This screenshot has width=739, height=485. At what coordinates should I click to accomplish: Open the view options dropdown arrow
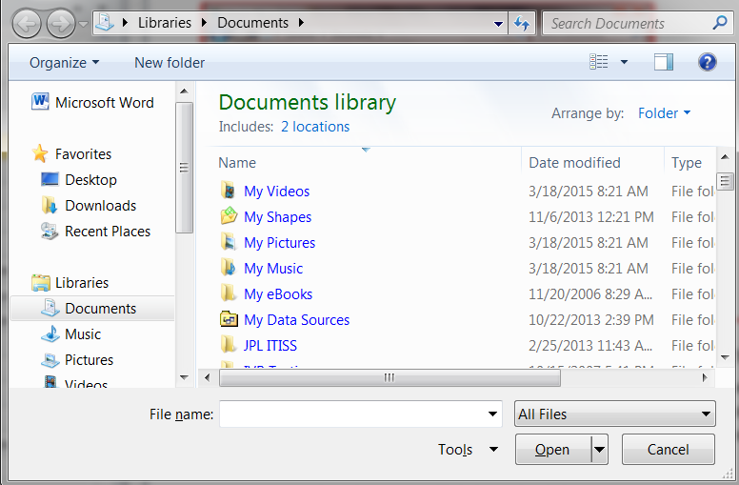(624, 62)
